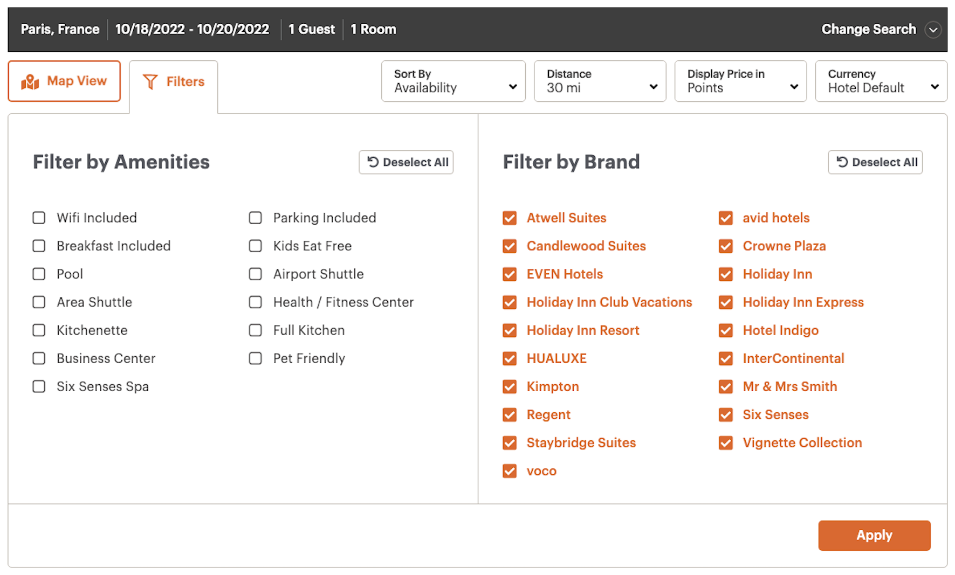Screen dimensions: 955x575
Task: Check the Wifi Included amenity
Action: pos(39,218)
